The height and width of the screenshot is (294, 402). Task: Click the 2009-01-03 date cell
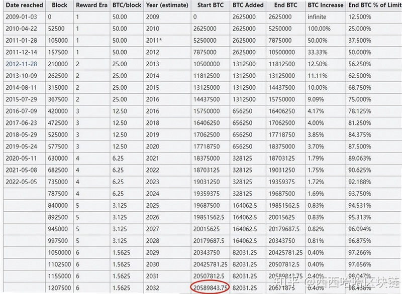coord(21,17)
